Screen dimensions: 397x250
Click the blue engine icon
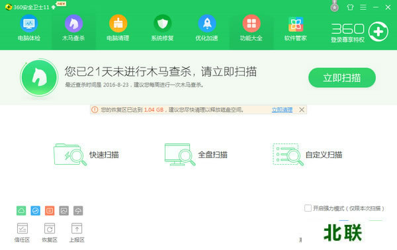click(x=36, y=211)
